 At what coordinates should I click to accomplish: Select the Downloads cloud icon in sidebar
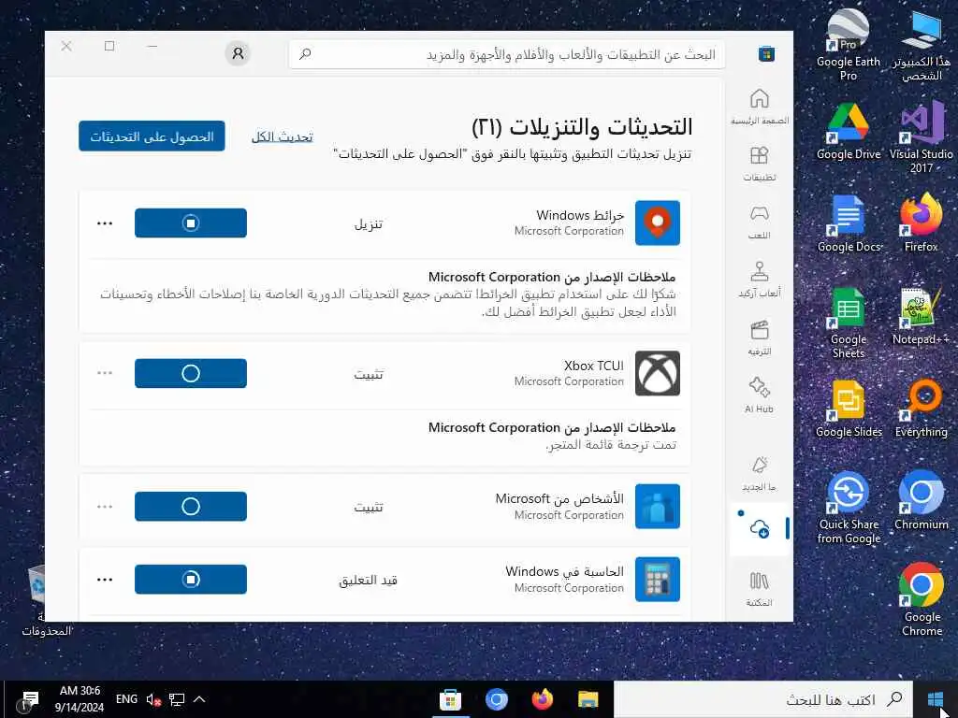click(x=760, y=529)
